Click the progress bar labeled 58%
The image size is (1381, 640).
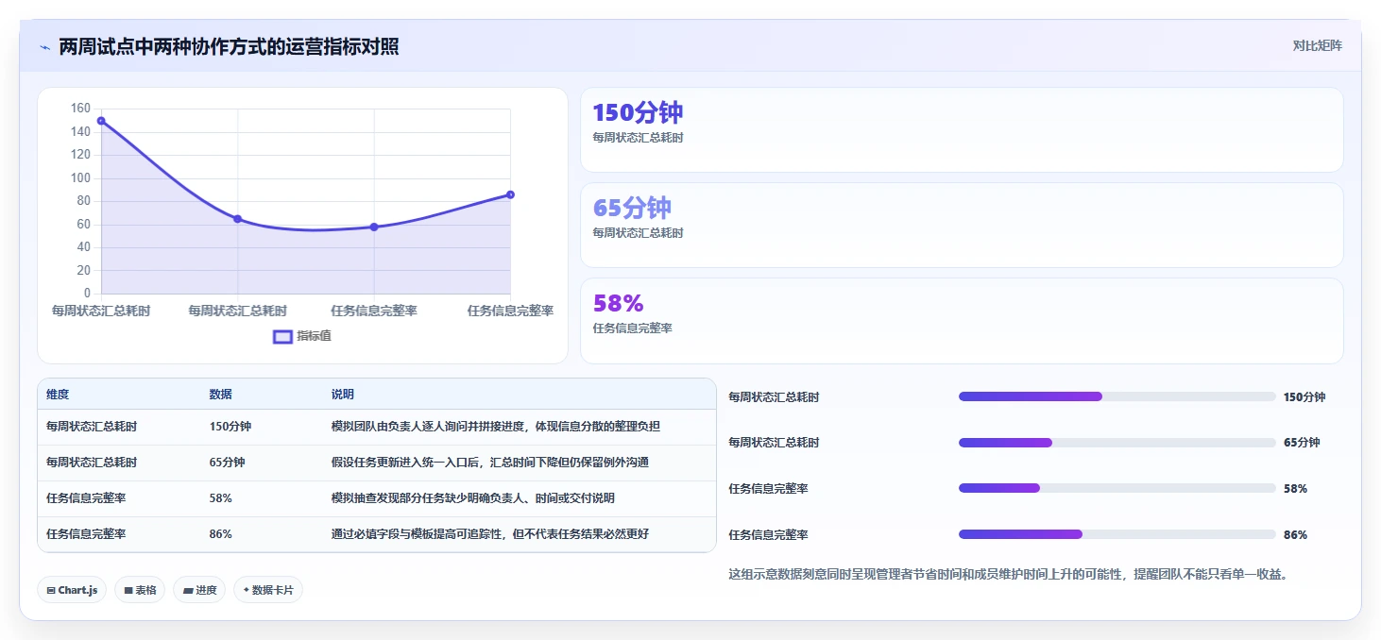point(1117,488)
